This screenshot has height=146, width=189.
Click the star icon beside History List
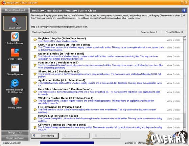coord(35,118)
